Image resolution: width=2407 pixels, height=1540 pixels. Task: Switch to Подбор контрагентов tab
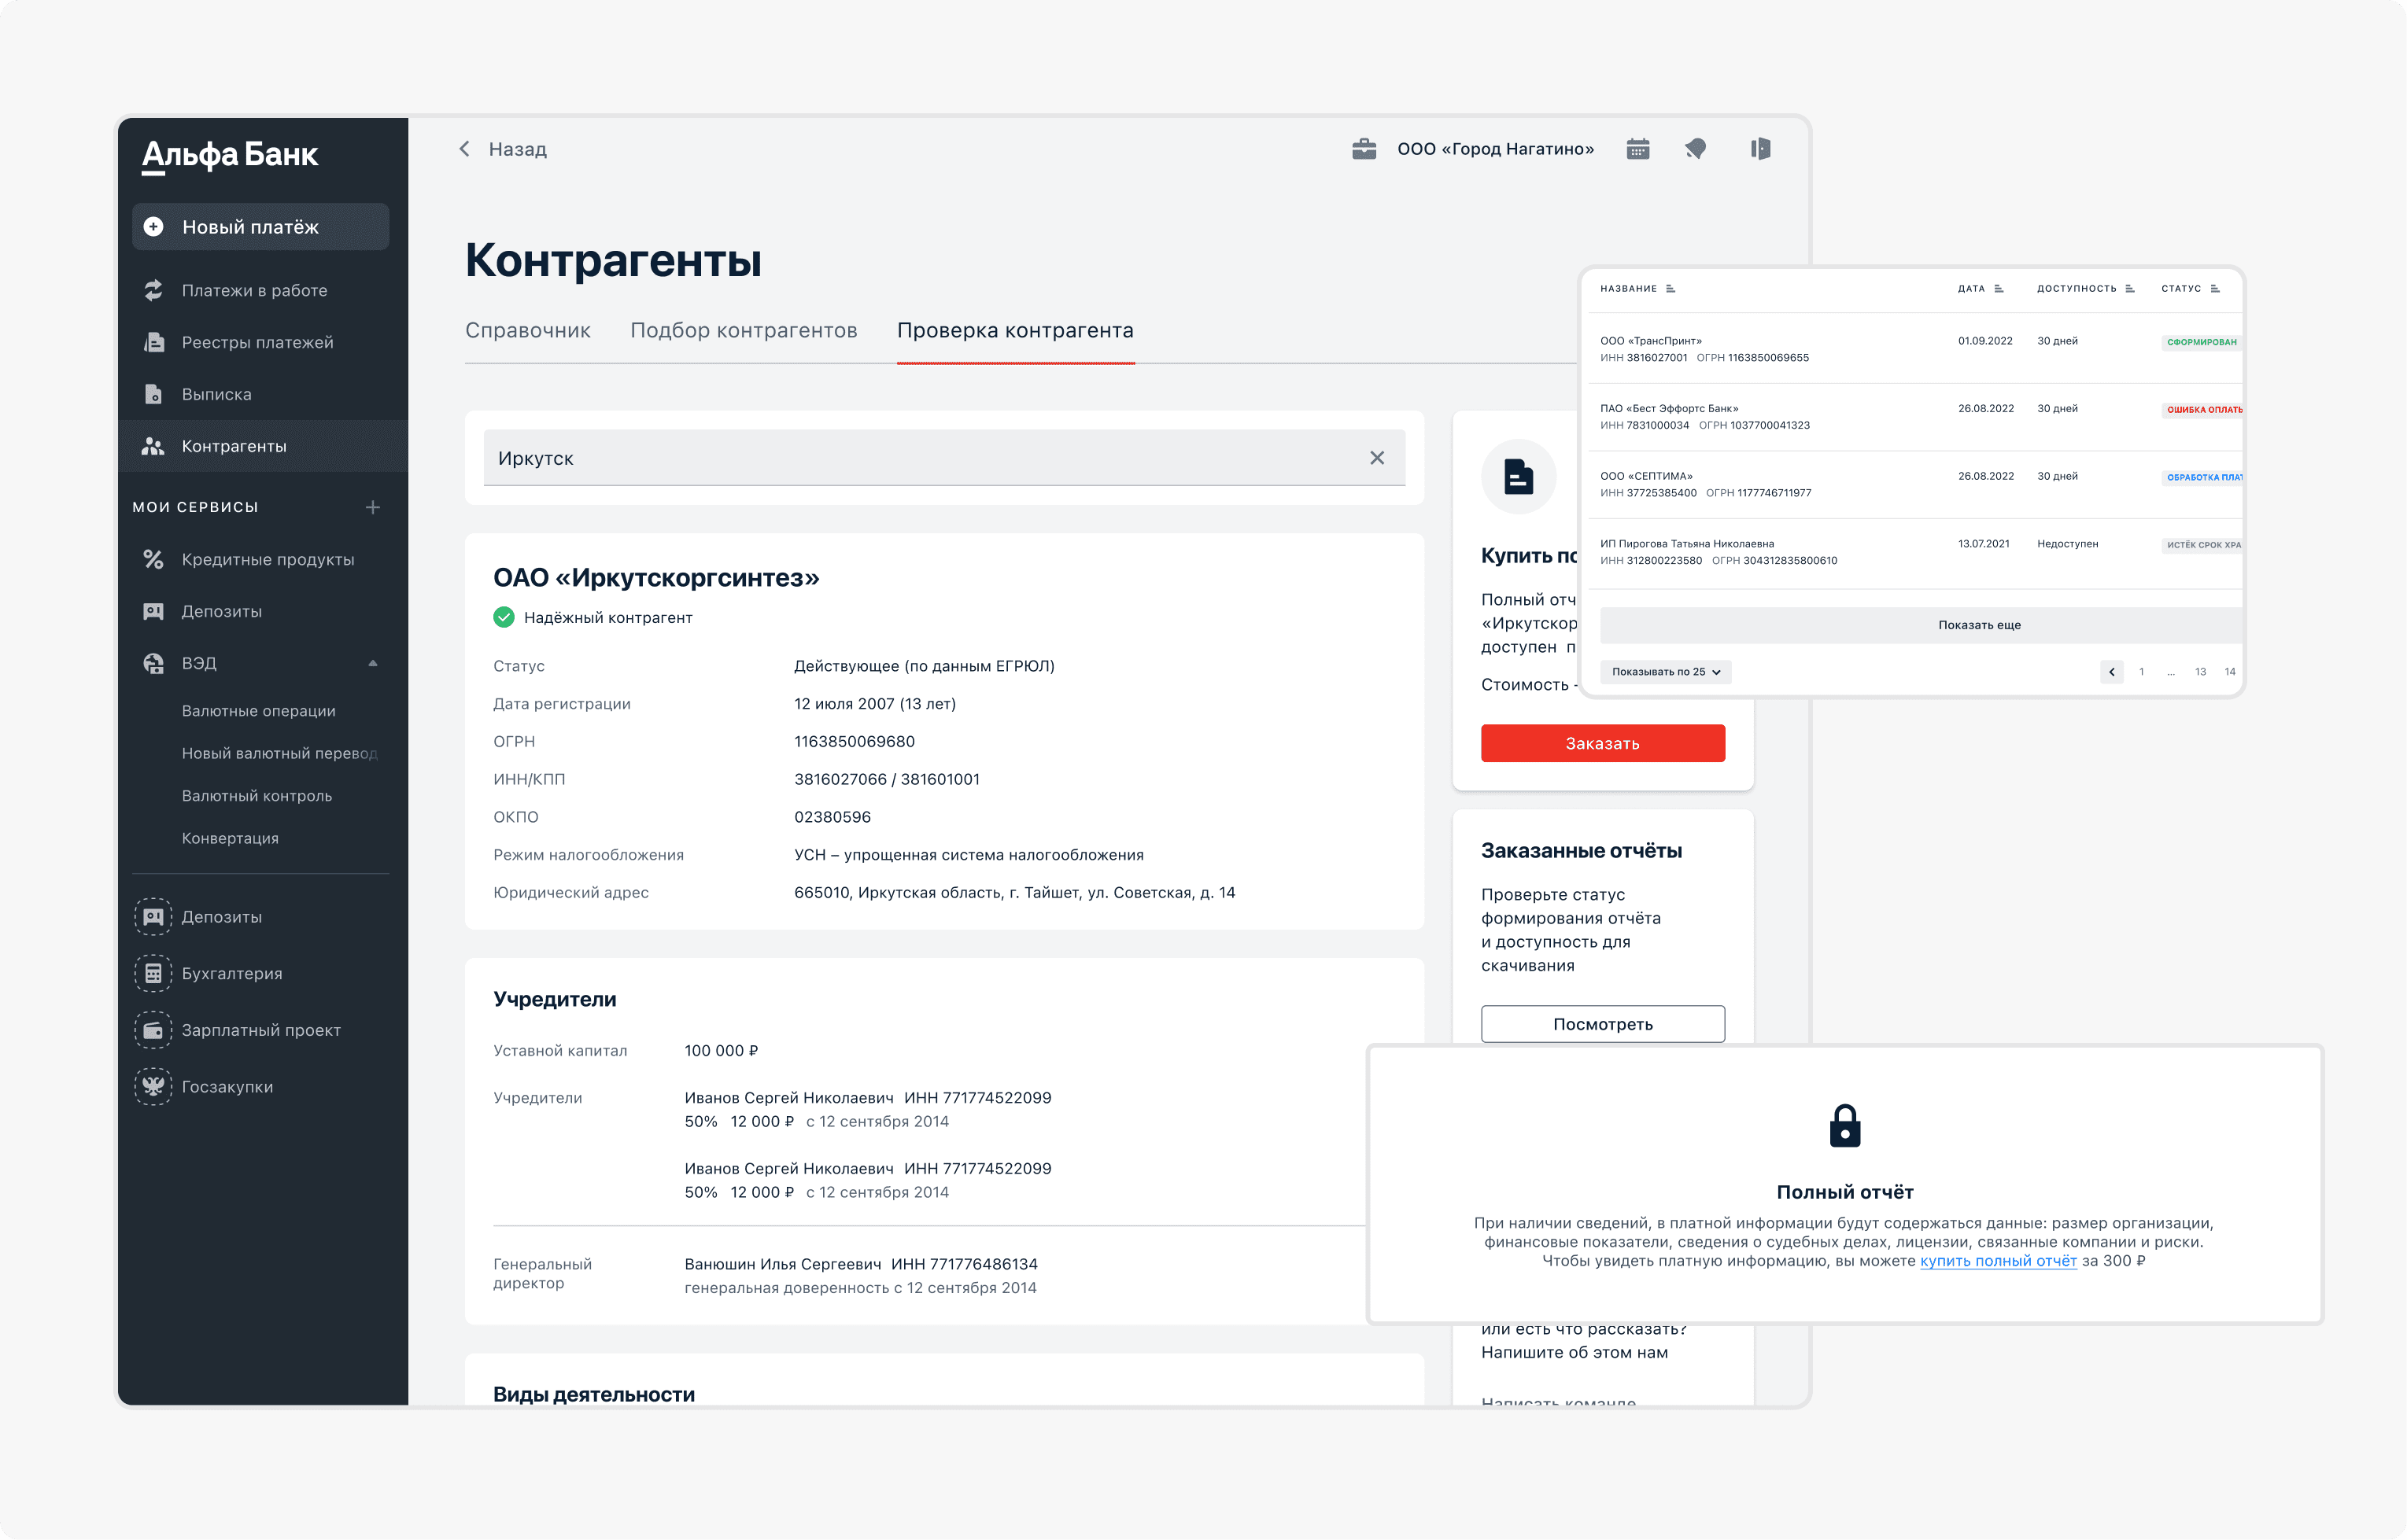(744, 331)
